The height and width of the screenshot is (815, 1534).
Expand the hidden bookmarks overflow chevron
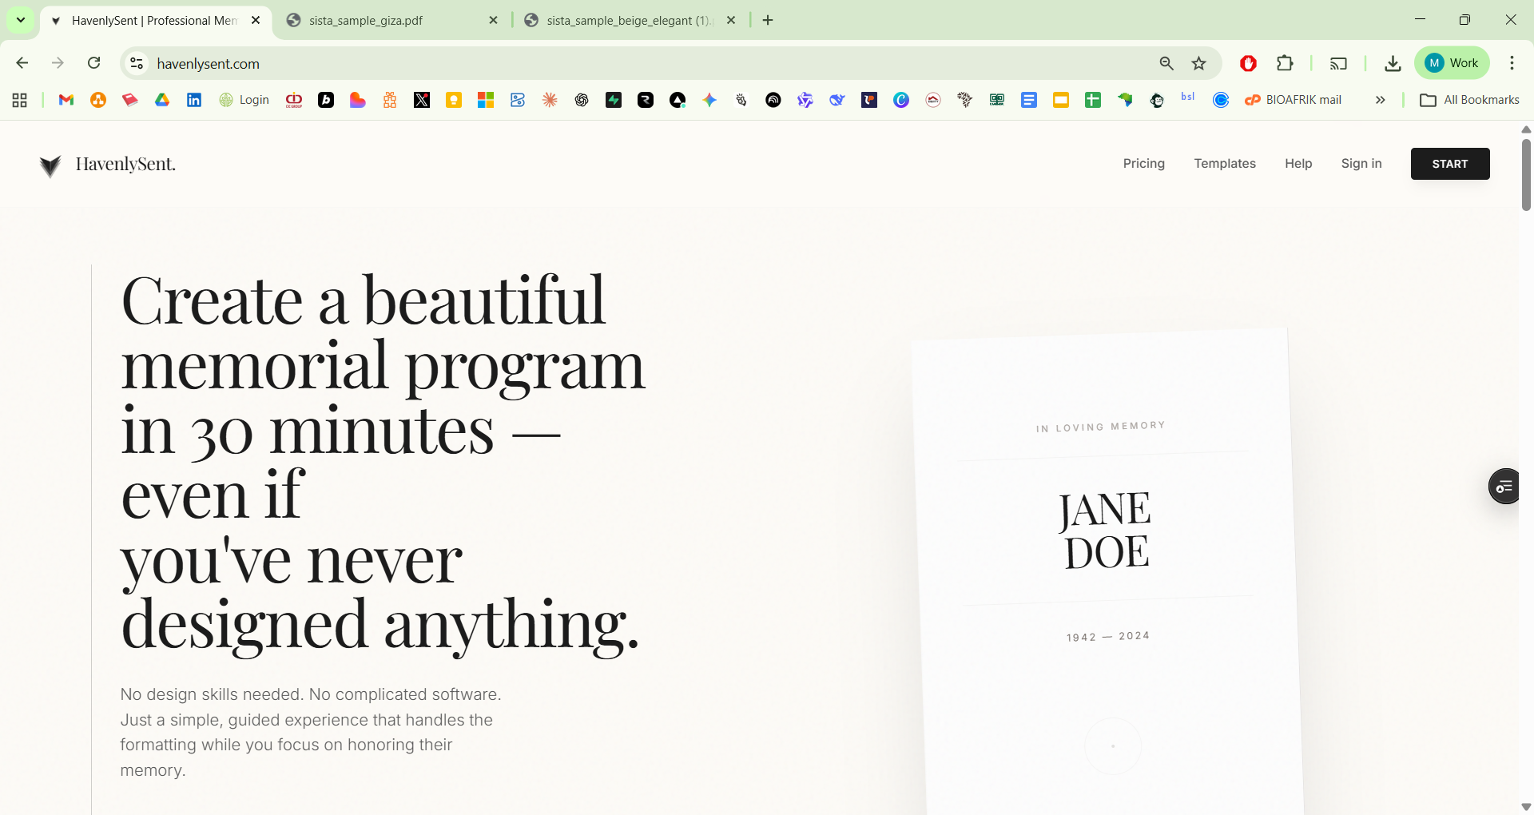1380,100
